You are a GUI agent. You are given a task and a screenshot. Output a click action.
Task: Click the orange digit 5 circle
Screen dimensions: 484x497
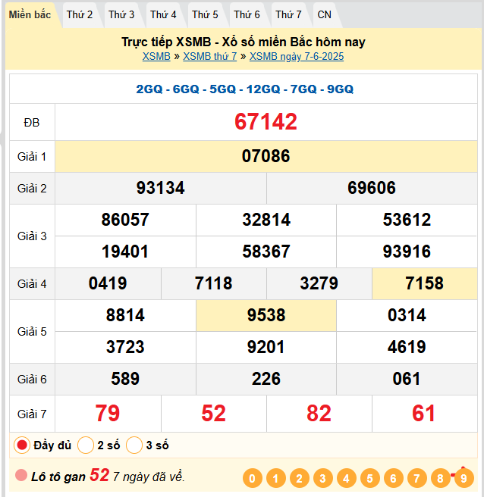369,478
